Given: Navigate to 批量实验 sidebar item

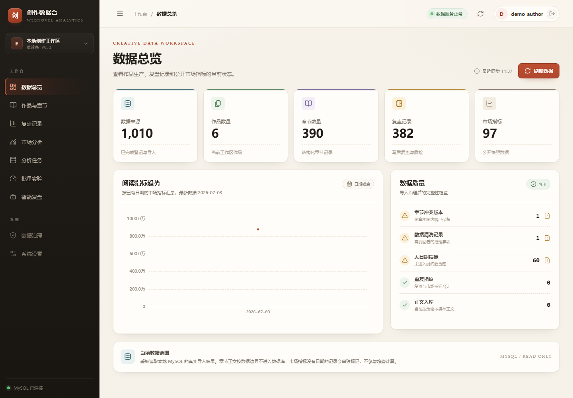Looking at the screenshot, I should 50,179.
